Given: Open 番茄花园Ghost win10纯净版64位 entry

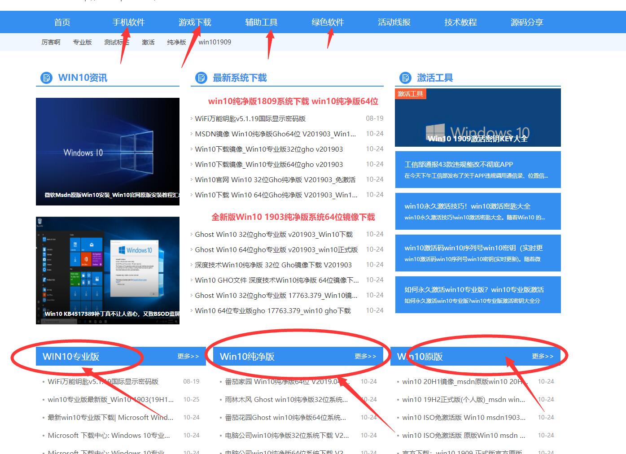Looking at the screenshot, I should (285, 417).
